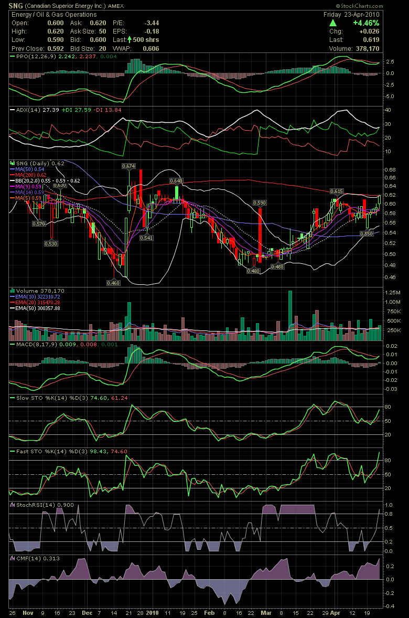409x618 pixels.
Task: Click the 0.480 low price marker
Action: click(253, 271)
